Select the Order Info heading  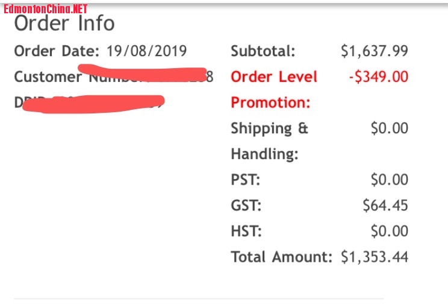pyautogui.click(x=64, y=23)
